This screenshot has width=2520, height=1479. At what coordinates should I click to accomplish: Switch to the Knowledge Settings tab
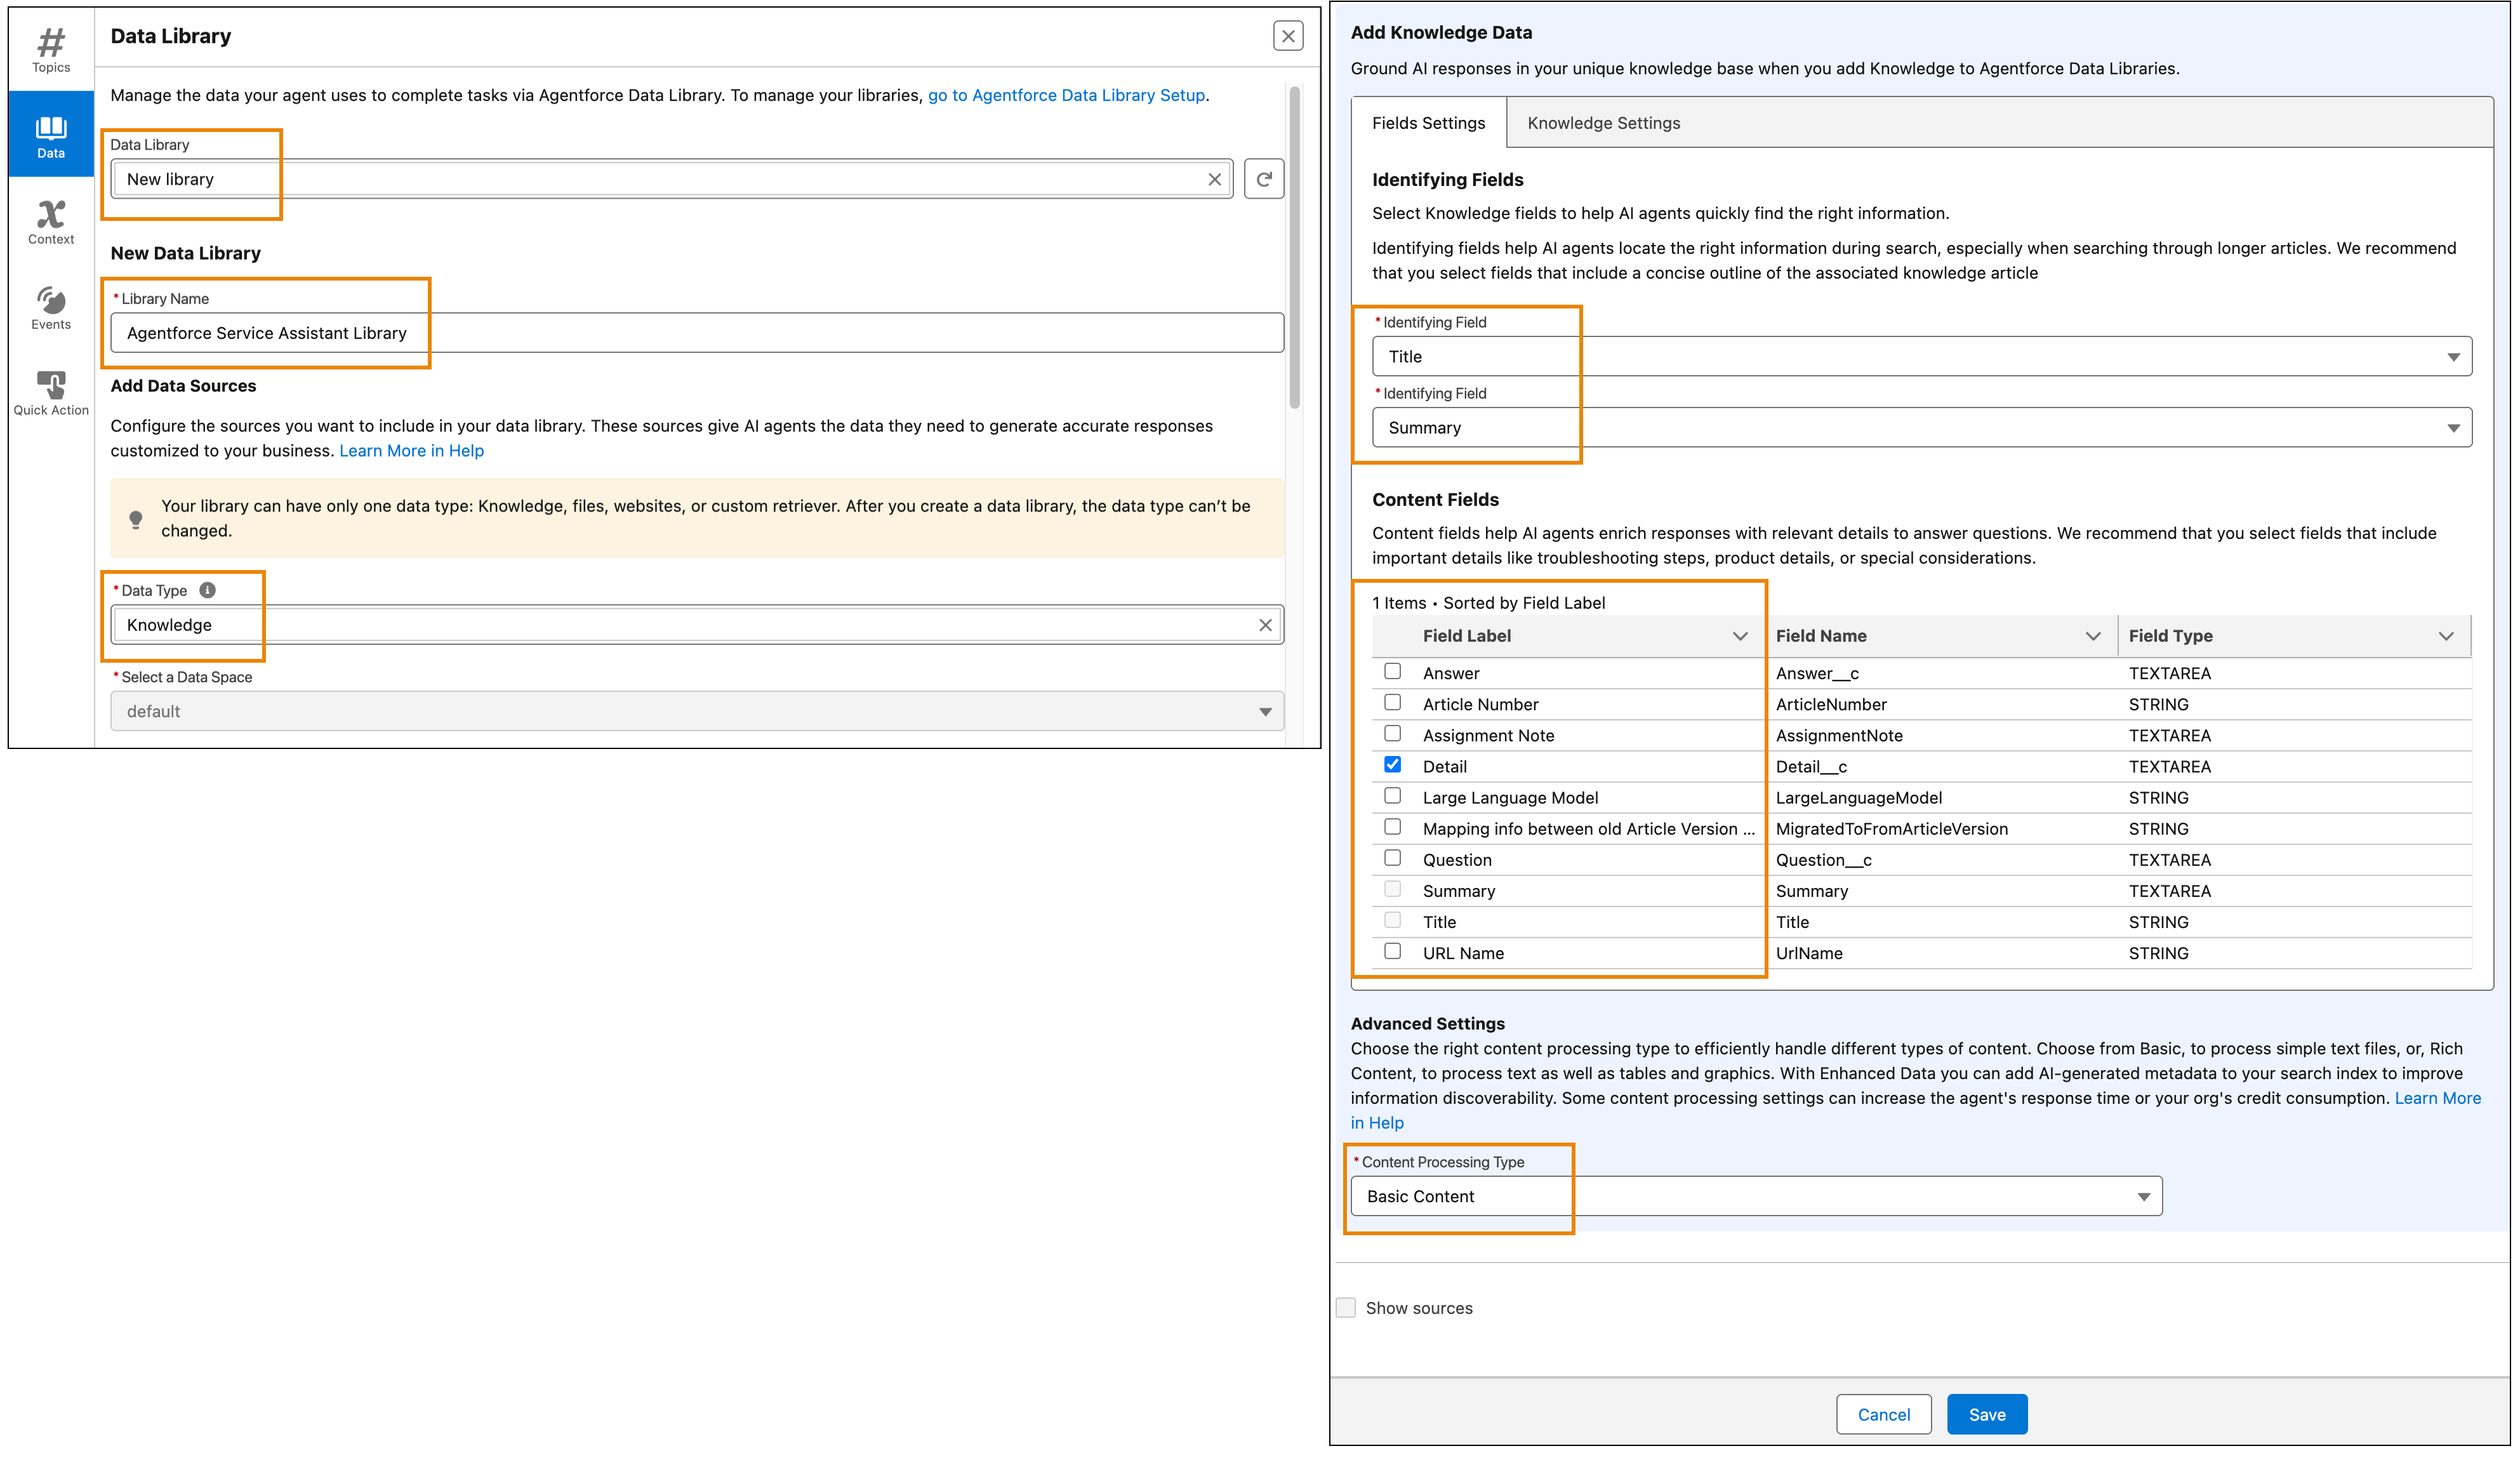1603,123
